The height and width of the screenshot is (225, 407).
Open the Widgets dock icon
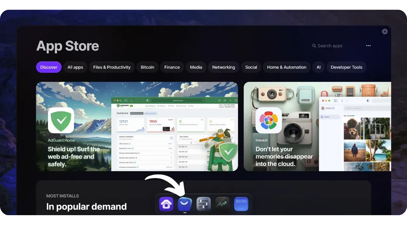(x=241, y=204)
